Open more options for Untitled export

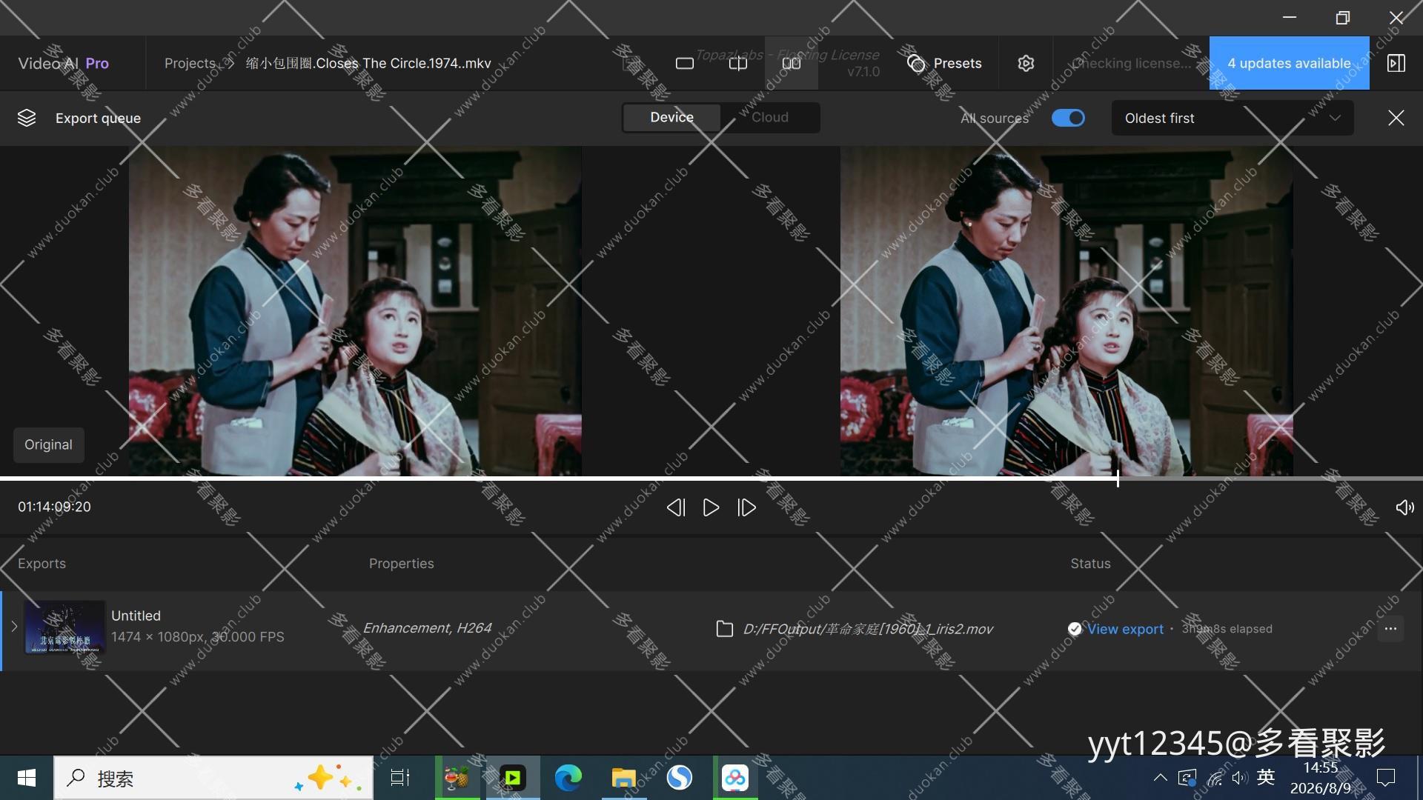(x=1390, y=629)
